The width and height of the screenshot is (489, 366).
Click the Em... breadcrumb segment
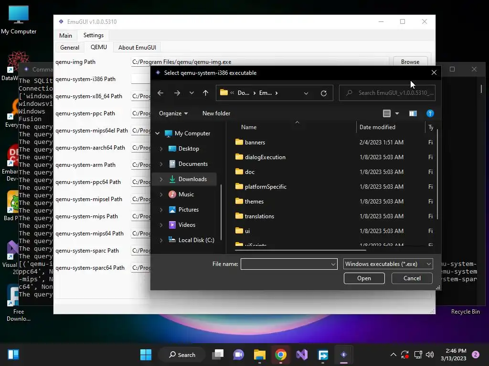(x=266, y=93)
